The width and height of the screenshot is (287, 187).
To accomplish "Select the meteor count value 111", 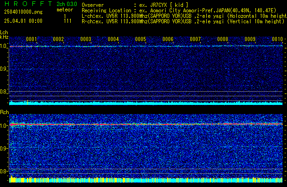I will tap(68, 21).
